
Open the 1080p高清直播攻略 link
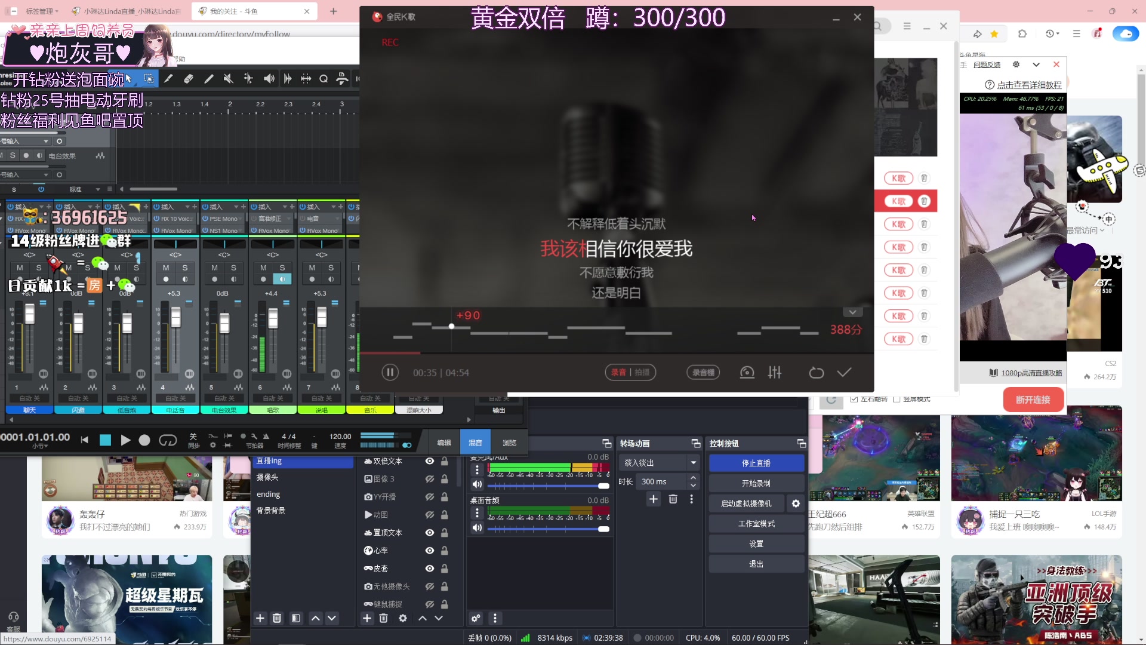click(1031, 373)
